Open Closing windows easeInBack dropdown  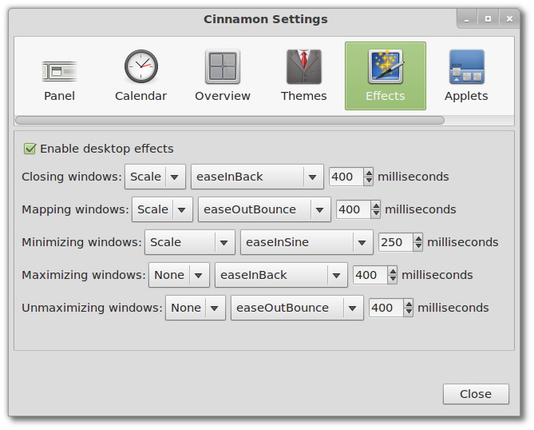point(256,177)
